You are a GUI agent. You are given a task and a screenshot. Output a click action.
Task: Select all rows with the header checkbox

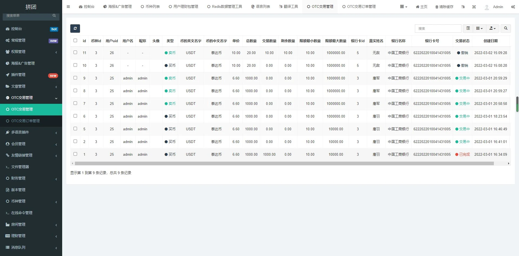click(x=75, y=41)
